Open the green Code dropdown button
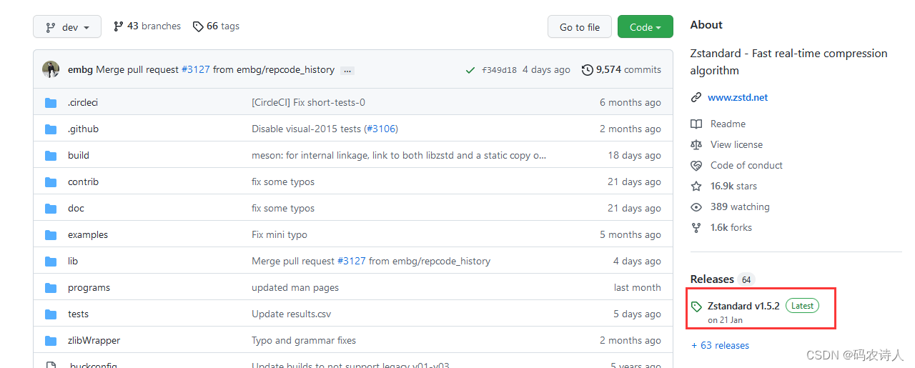This screenshot has height=368, width=915. 645,27
